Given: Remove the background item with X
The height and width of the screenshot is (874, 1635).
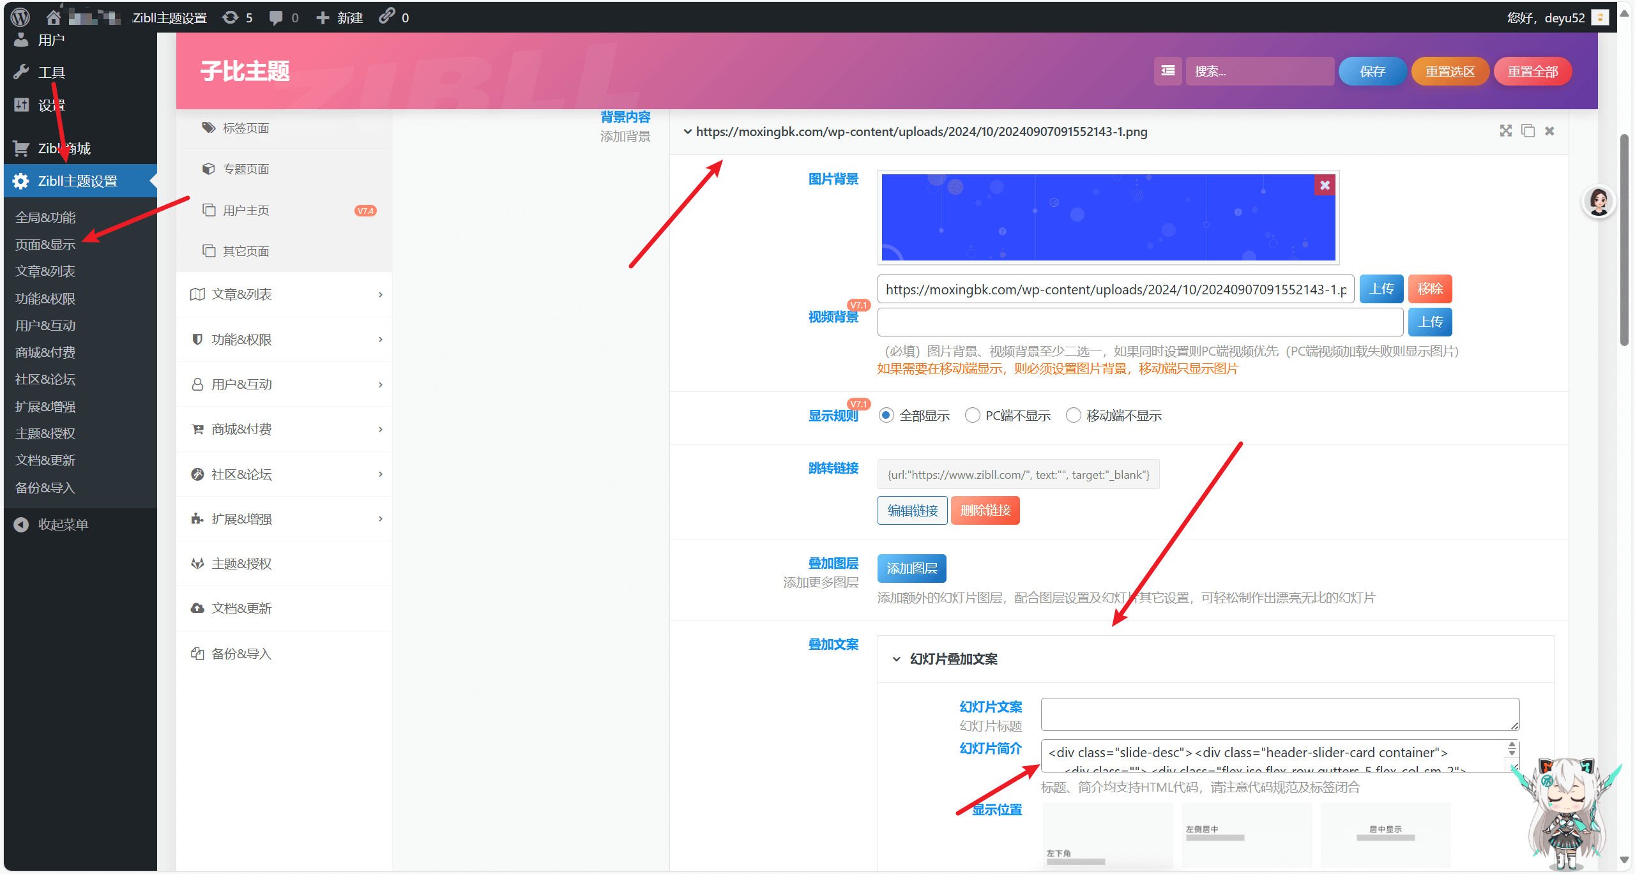Looking at the screenshot, I should tap(1549, 131).
